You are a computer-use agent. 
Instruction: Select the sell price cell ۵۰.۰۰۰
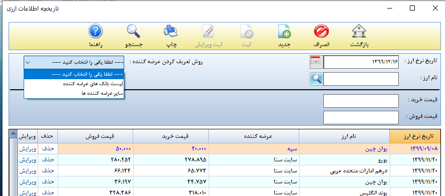pos(96,148)
